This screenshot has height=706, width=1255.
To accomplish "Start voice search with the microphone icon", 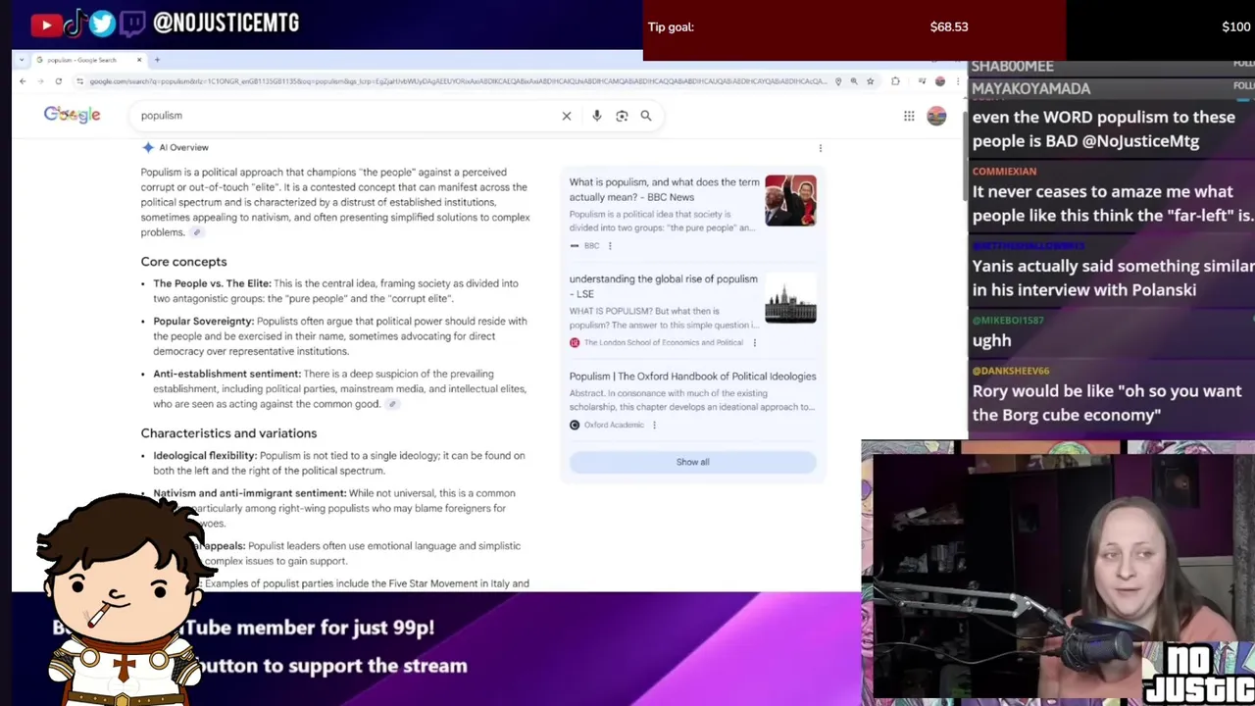I will [x=596, y=116].
